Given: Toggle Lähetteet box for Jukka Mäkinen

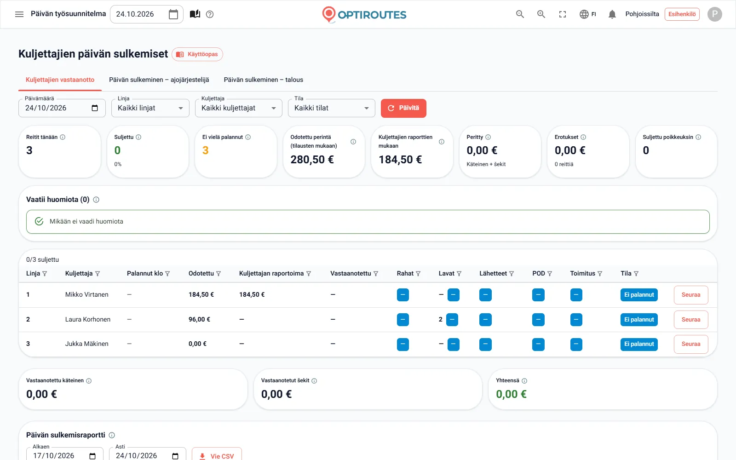Looking at the screenshot, I should point(485,345).
